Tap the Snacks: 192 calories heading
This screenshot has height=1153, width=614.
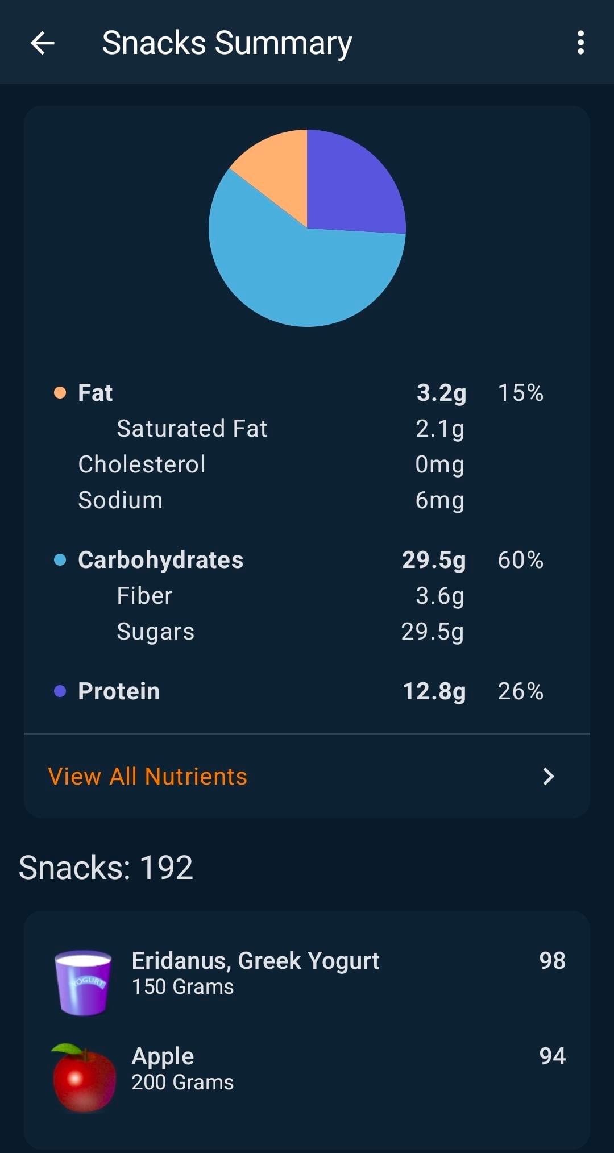click(x=106, y=868)
